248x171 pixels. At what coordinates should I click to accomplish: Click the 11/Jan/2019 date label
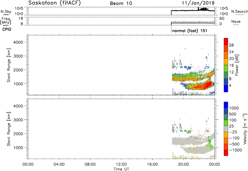[x=198, y=3]
